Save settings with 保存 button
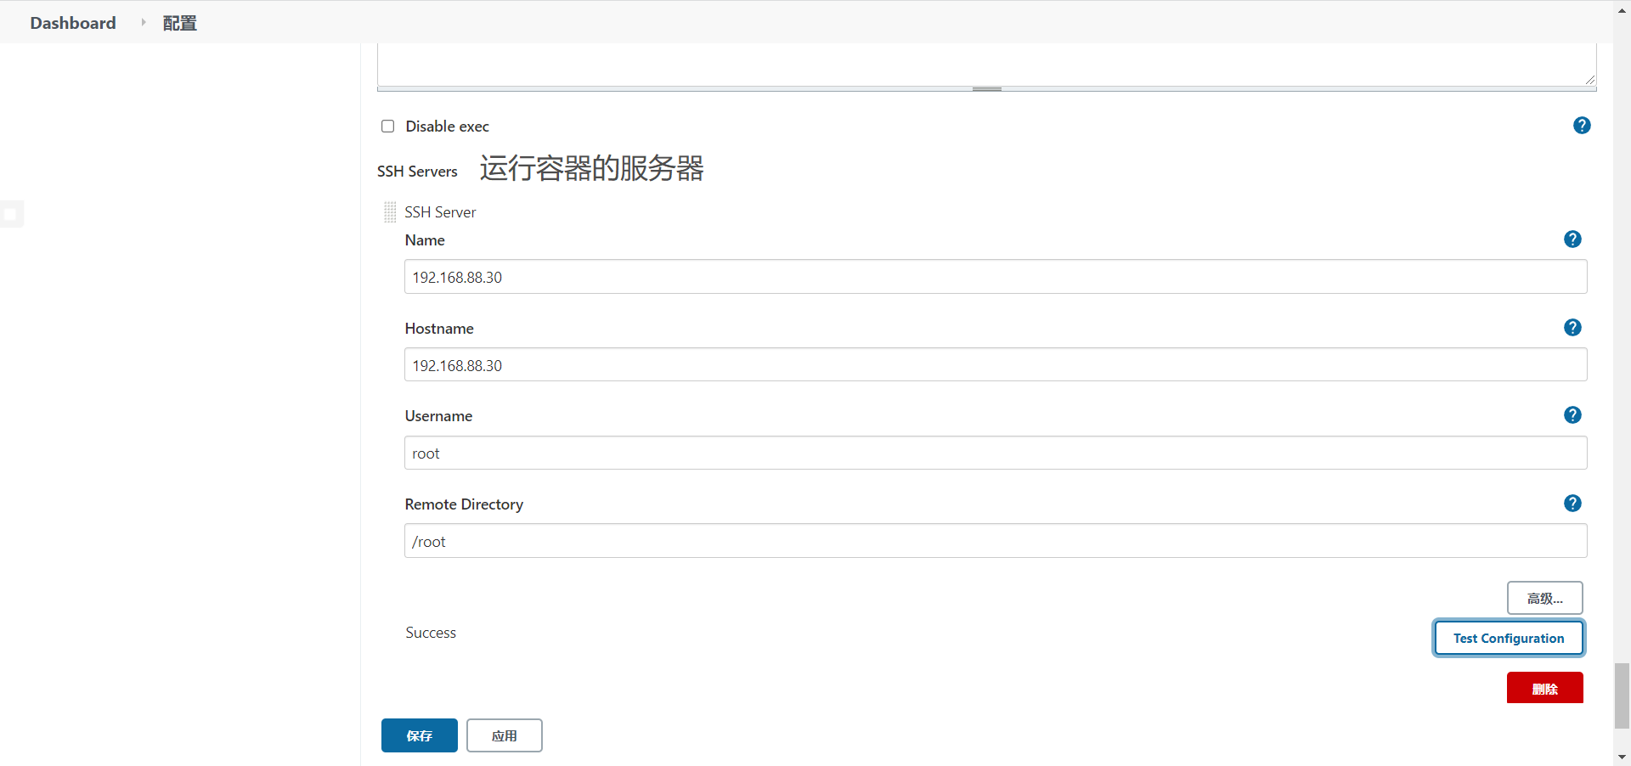Viewport: 1631px width, 766px height. (x=419, y=735)
